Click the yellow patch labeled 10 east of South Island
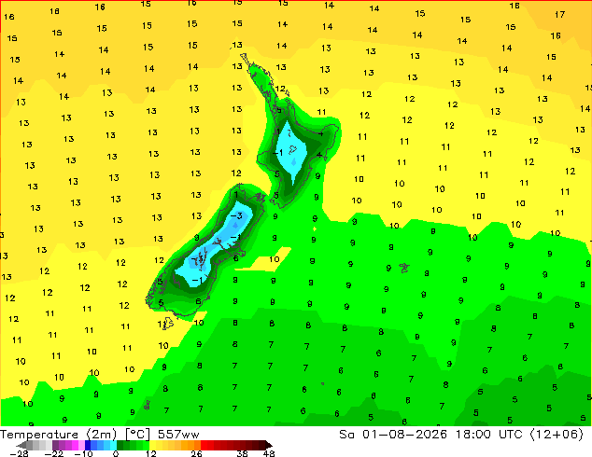This screenshot has width=592, height=457. [x=273, y=259]
